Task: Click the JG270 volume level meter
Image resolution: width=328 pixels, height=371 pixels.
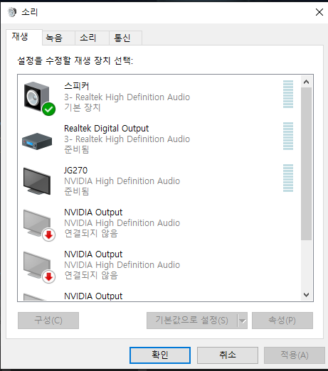Action: [288, 178]
